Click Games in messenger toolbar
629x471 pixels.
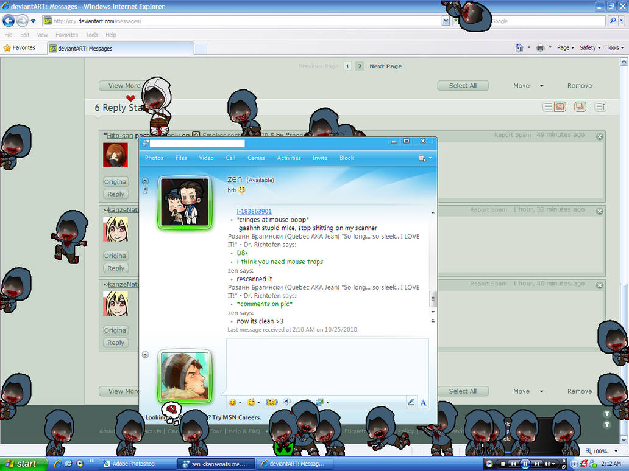[x=256, y=158]
